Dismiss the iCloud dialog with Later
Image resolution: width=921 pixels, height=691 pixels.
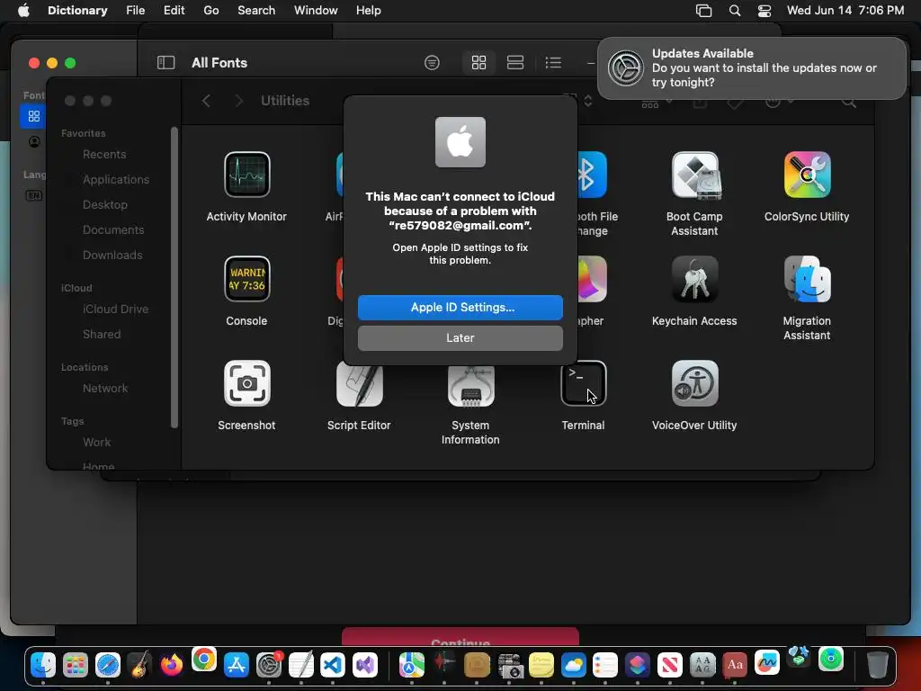click(460, 338)
